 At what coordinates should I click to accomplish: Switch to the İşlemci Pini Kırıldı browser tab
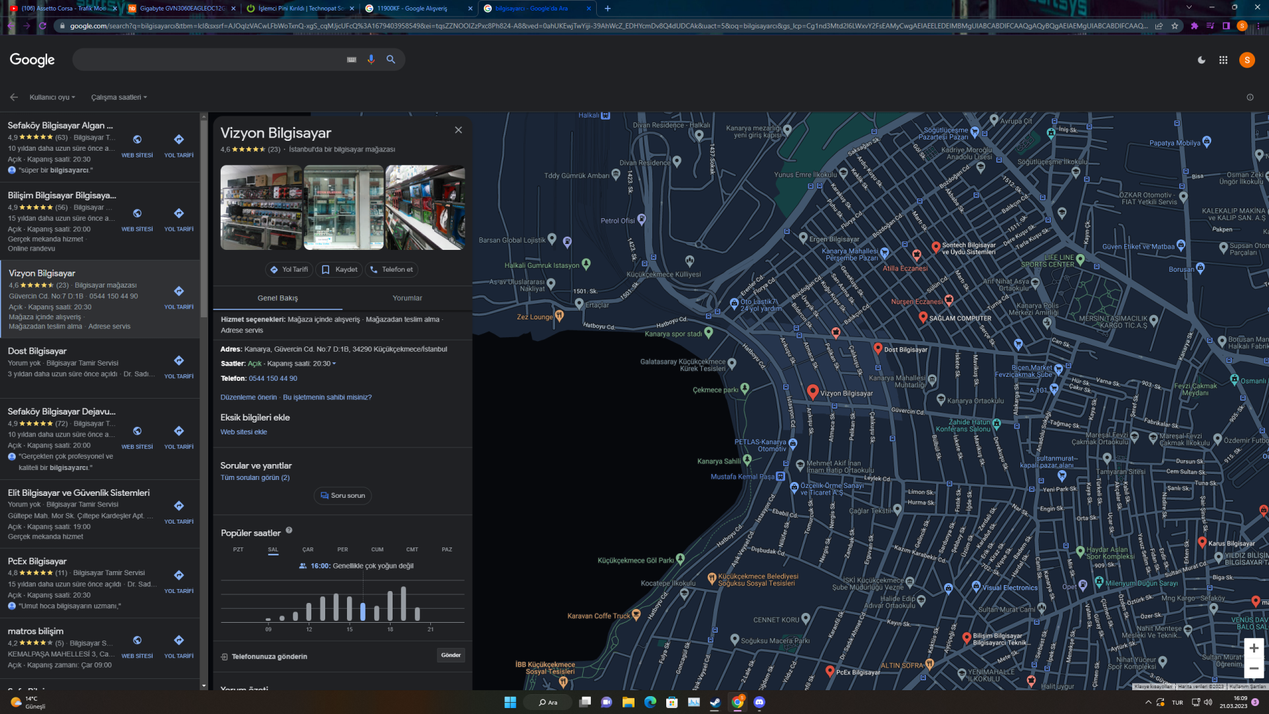click(x=301, y=9)
